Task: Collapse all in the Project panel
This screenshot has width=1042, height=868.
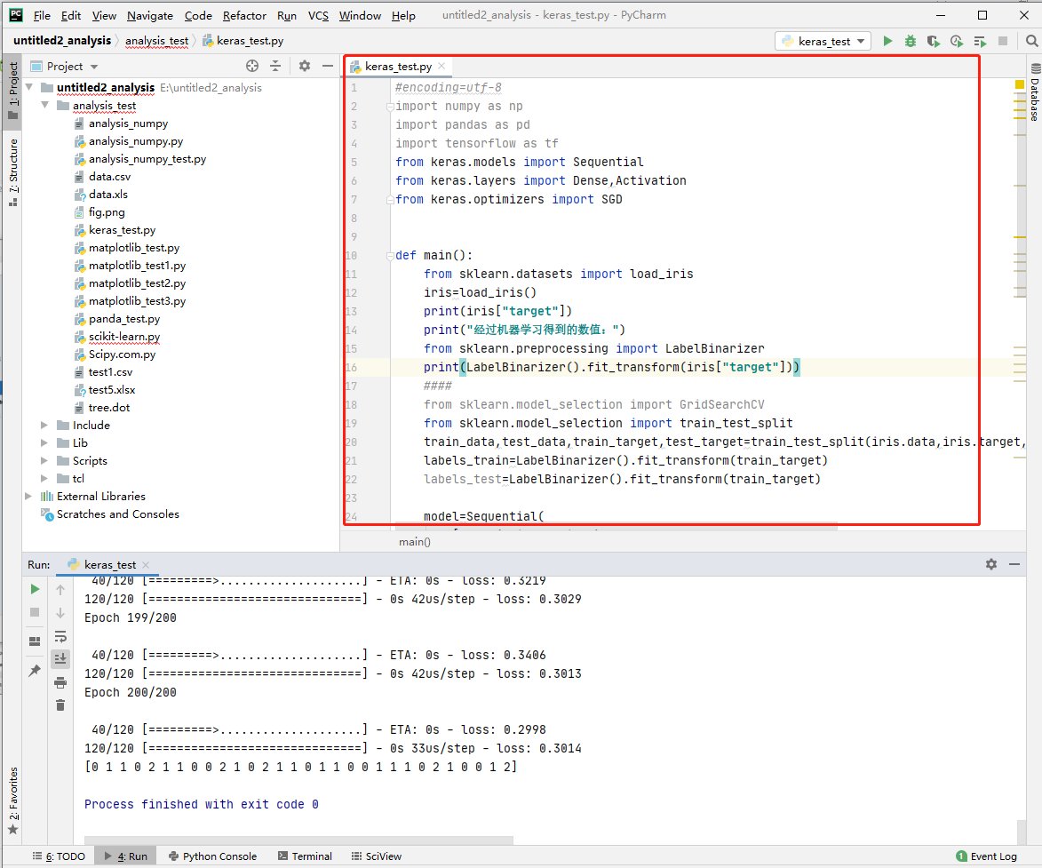Action: click(275, 66)
